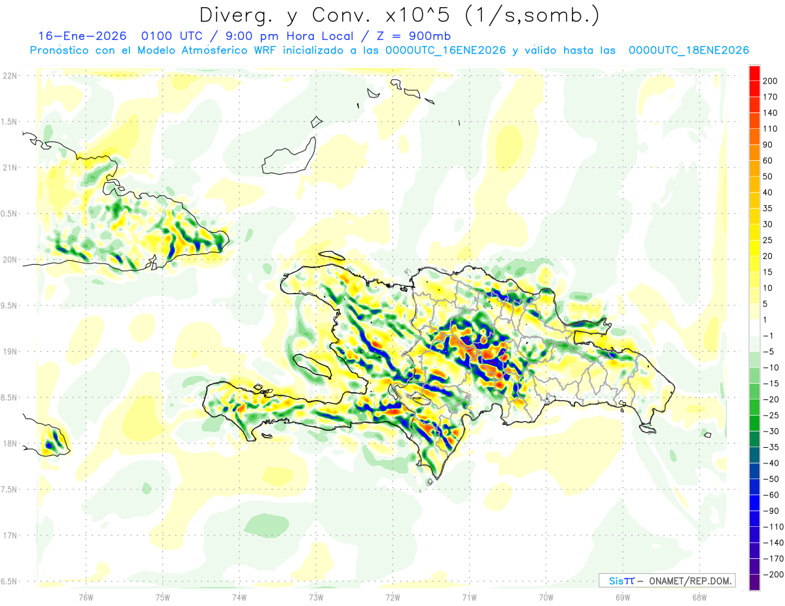Click the '70W' longitude axis label
This screenshot has width=785, height=606.
[546, 597]
